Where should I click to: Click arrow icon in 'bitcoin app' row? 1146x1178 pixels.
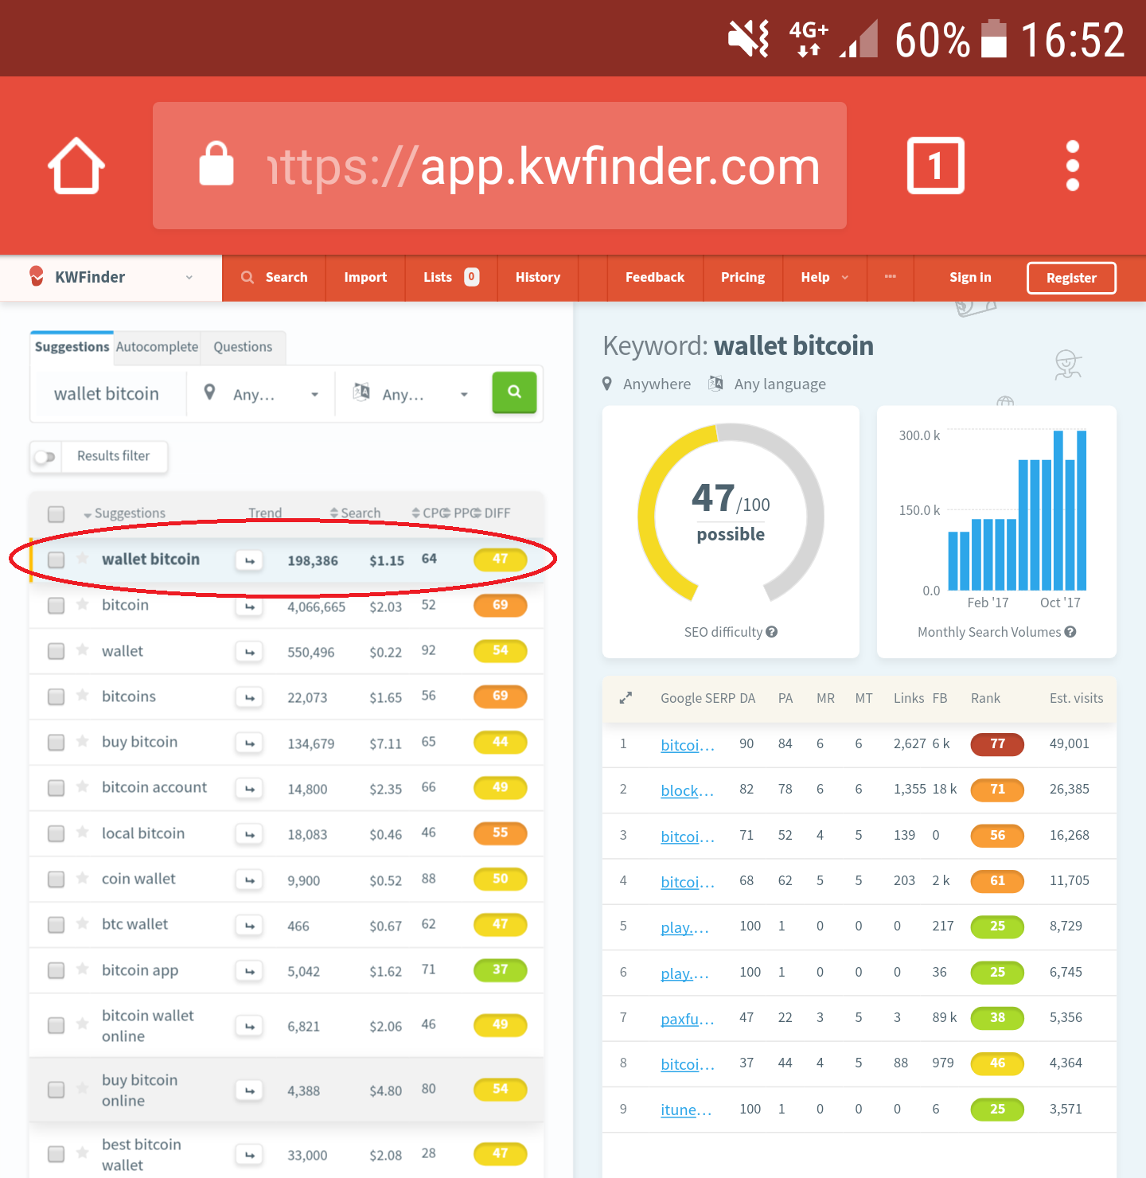click(x=249, y=971)
